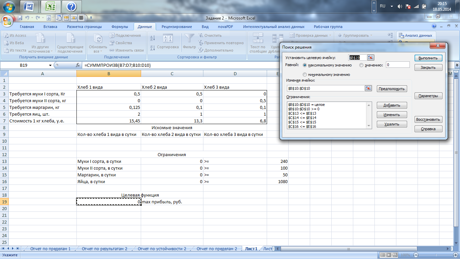Click the Справка button
The height and width of the screenshot is (259, 460).
(x=428, y=129)
